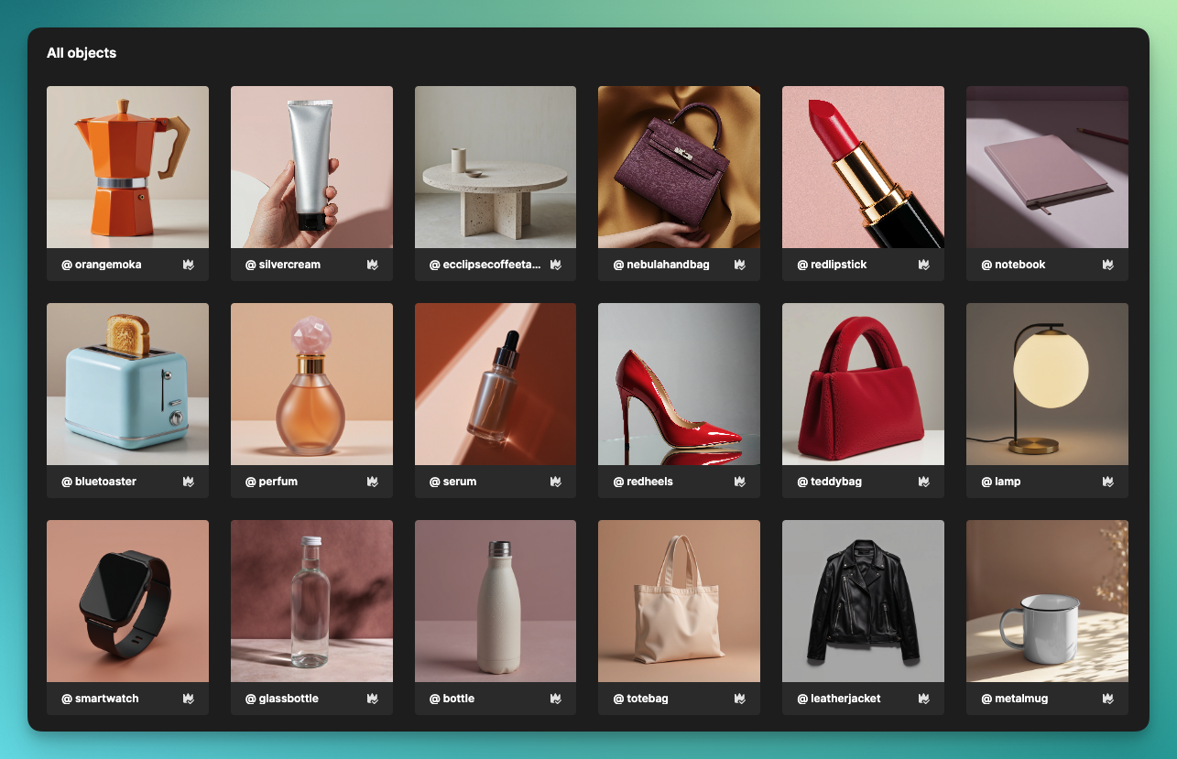Click the '@ redheels' label
1177x759 pixels.
coord(643,482)
